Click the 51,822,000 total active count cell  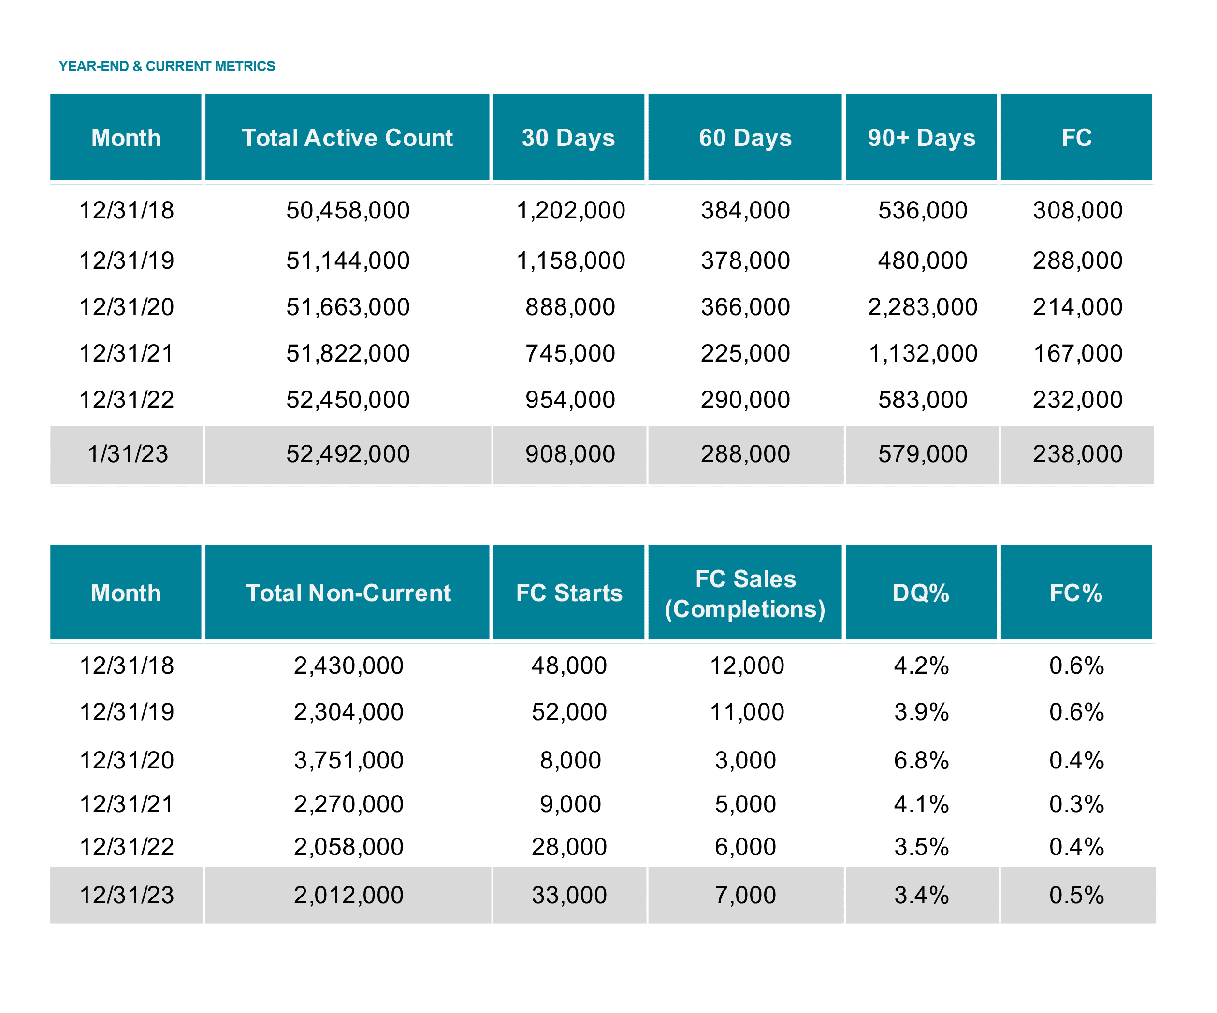pyautogui.click(x=348, y=353)
